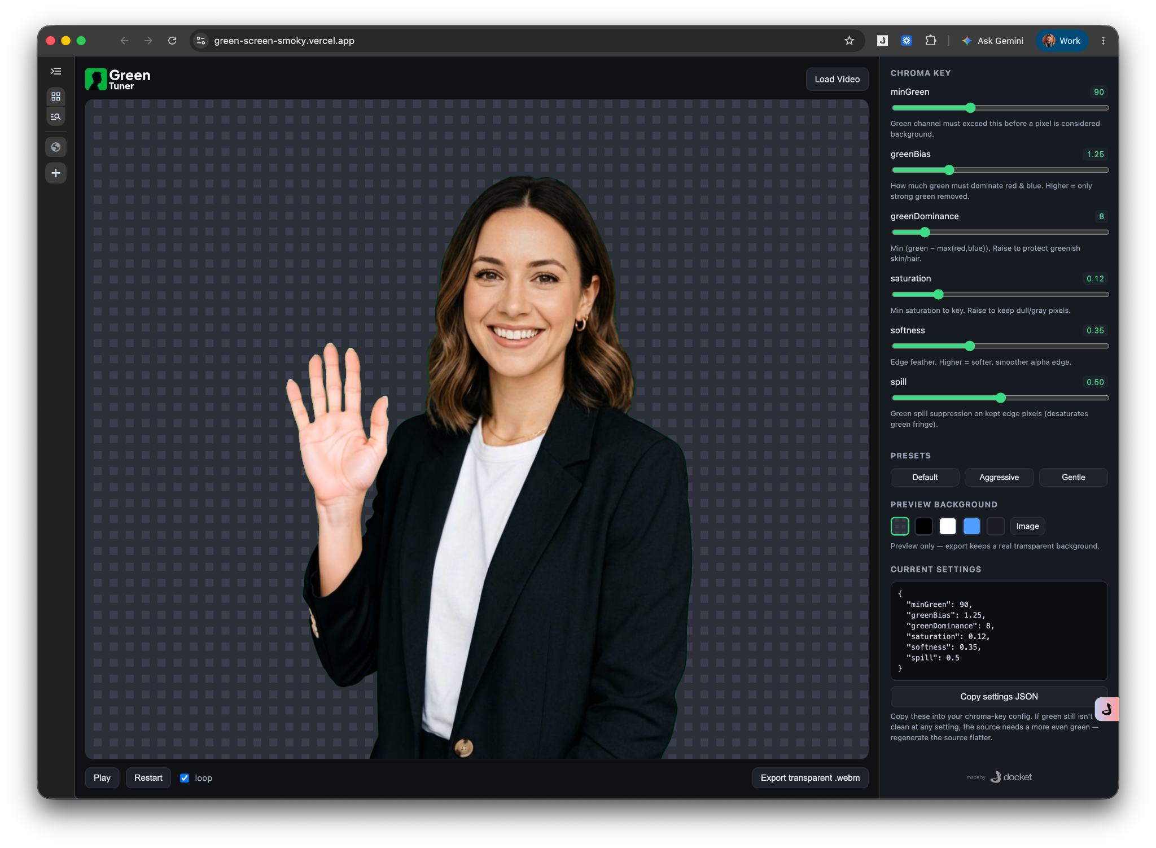Select the blue preview background swatch
Image resolution: width=1156 pixels, height=848 pixels.
pyautogui.click(x=971, y=526)
